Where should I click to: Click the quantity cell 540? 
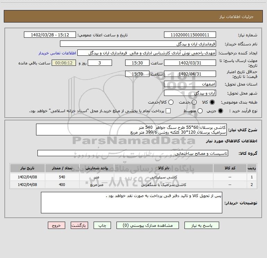62,177
